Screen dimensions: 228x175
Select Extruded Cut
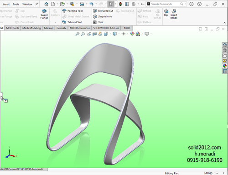[103, 11]
